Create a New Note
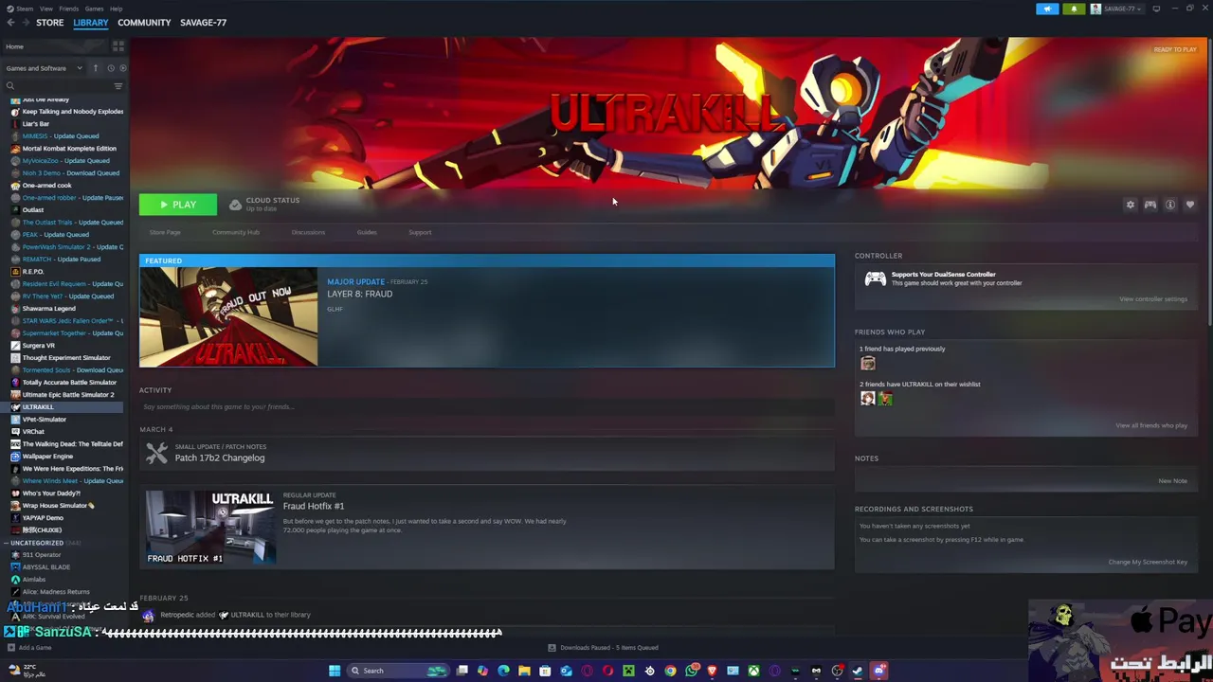1213x682 pixels. [x=1172, y=481]
